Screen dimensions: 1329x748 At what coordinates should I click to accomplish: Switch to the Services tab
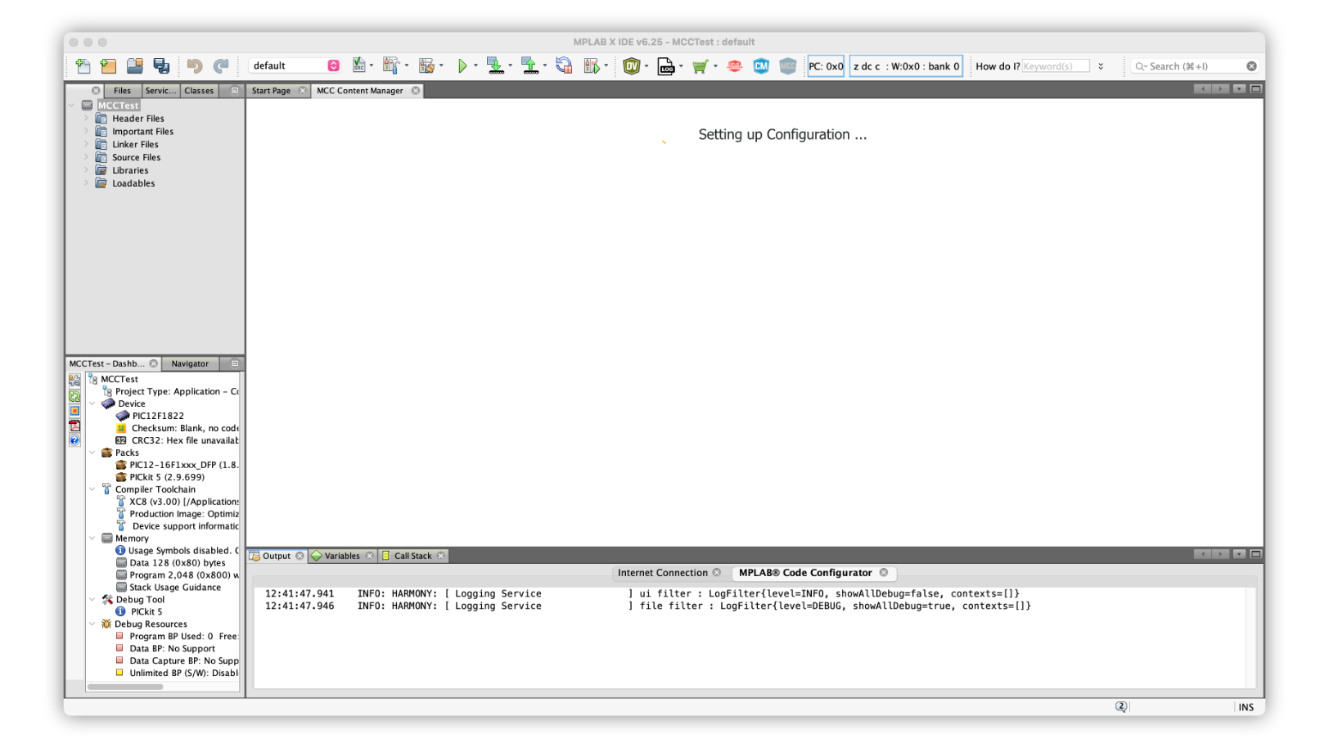(x=160, y=91)
